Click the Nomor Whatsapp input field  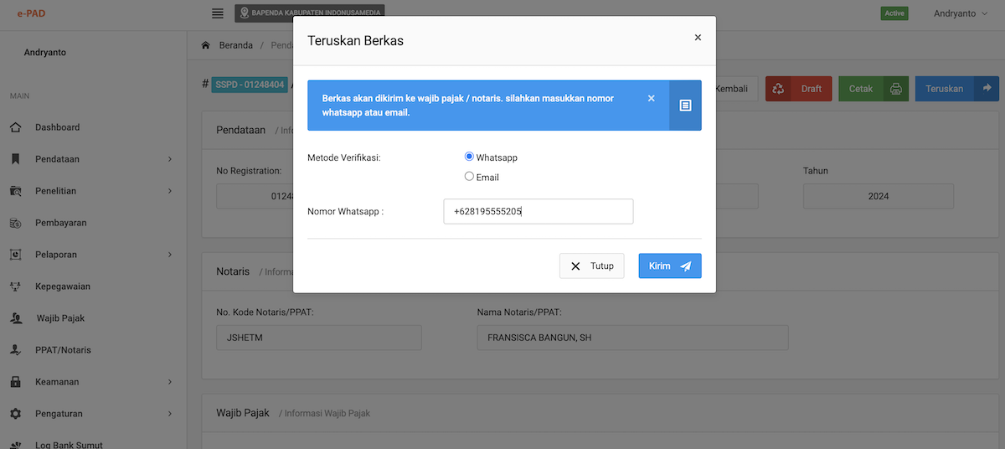pyautogui.click(x=538, y=212)
